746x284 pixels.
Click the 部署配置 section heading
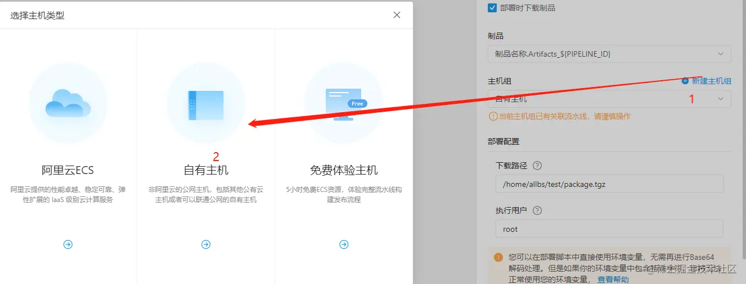click(504, 141)
